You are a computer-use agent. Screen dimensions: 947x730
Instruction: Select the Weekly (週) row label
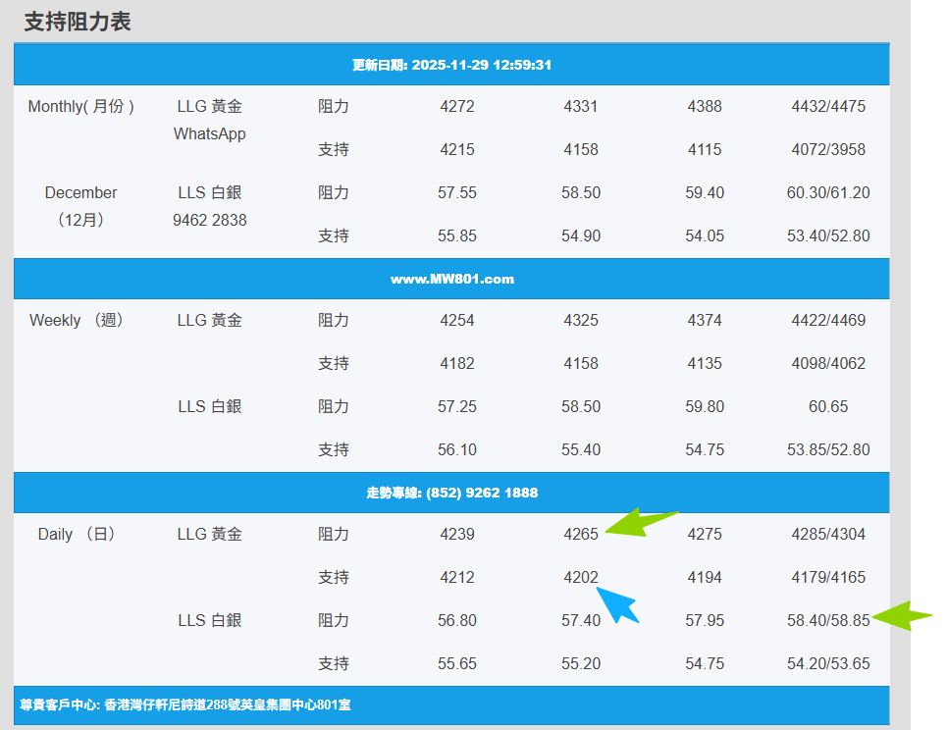tap(77, 320)
